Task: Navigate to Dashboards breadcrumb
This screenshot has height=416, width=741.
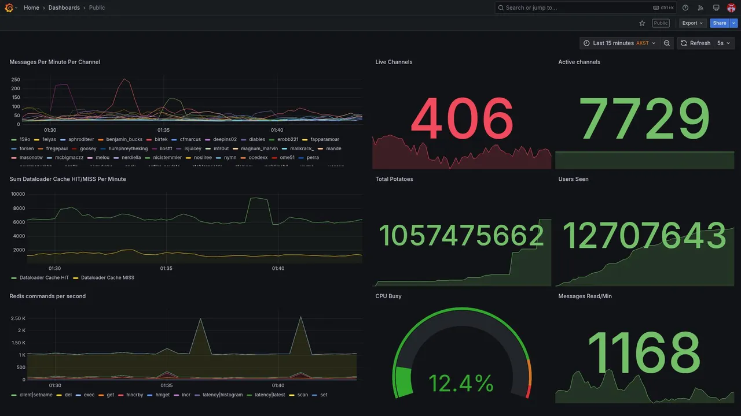Action: (x=64, y=8)
